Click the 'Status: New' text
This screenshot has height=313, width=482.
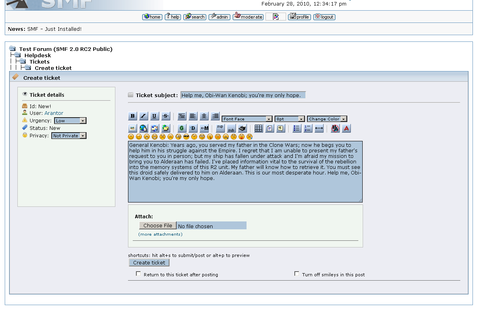point(45,128)
